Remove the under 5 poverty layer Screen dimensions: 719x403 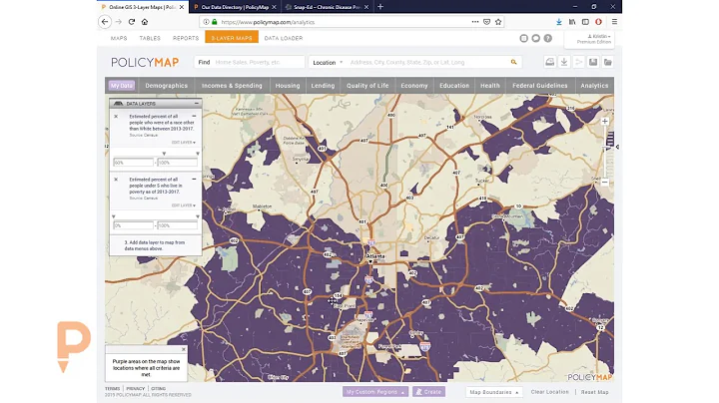coord(116,180)
